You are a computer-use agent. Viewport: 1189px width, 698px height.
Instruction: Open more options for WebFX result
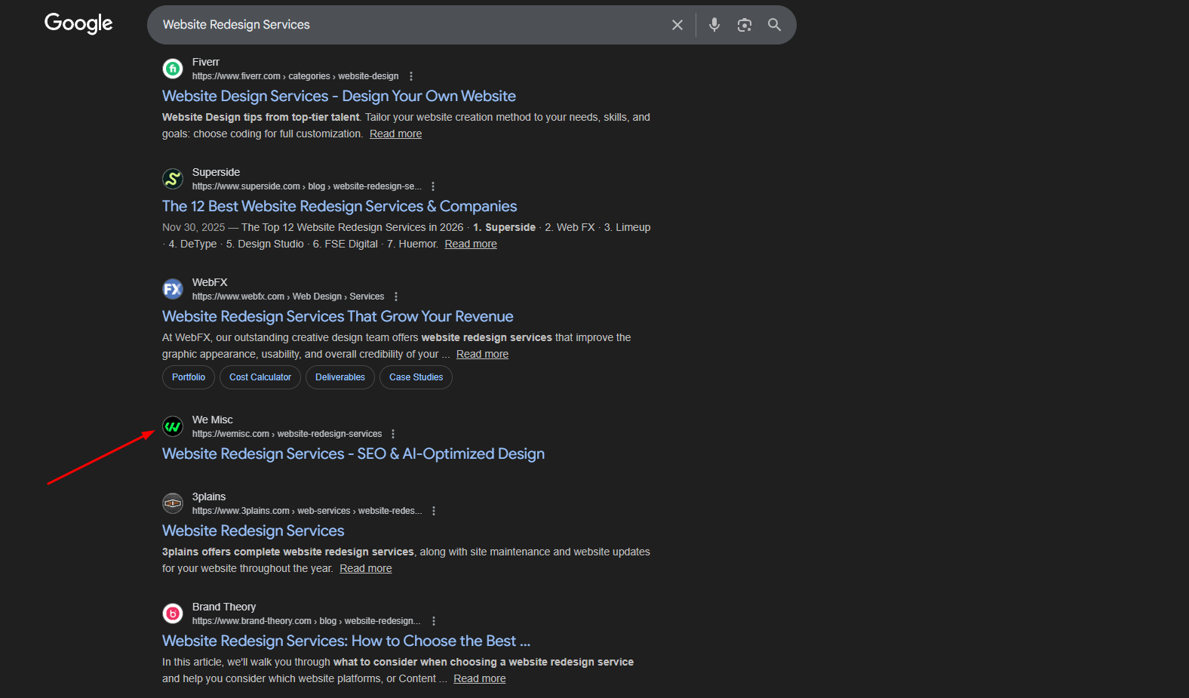396,297
